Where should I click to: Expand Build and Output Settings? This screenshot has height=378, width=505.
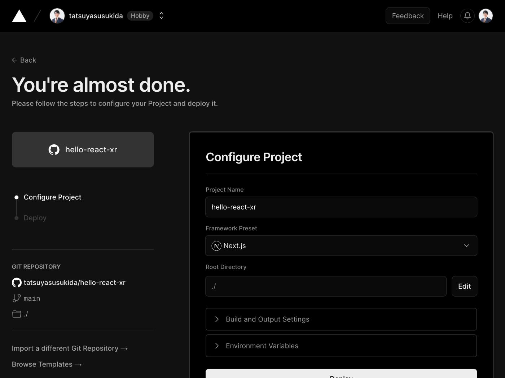coord(341,319)
